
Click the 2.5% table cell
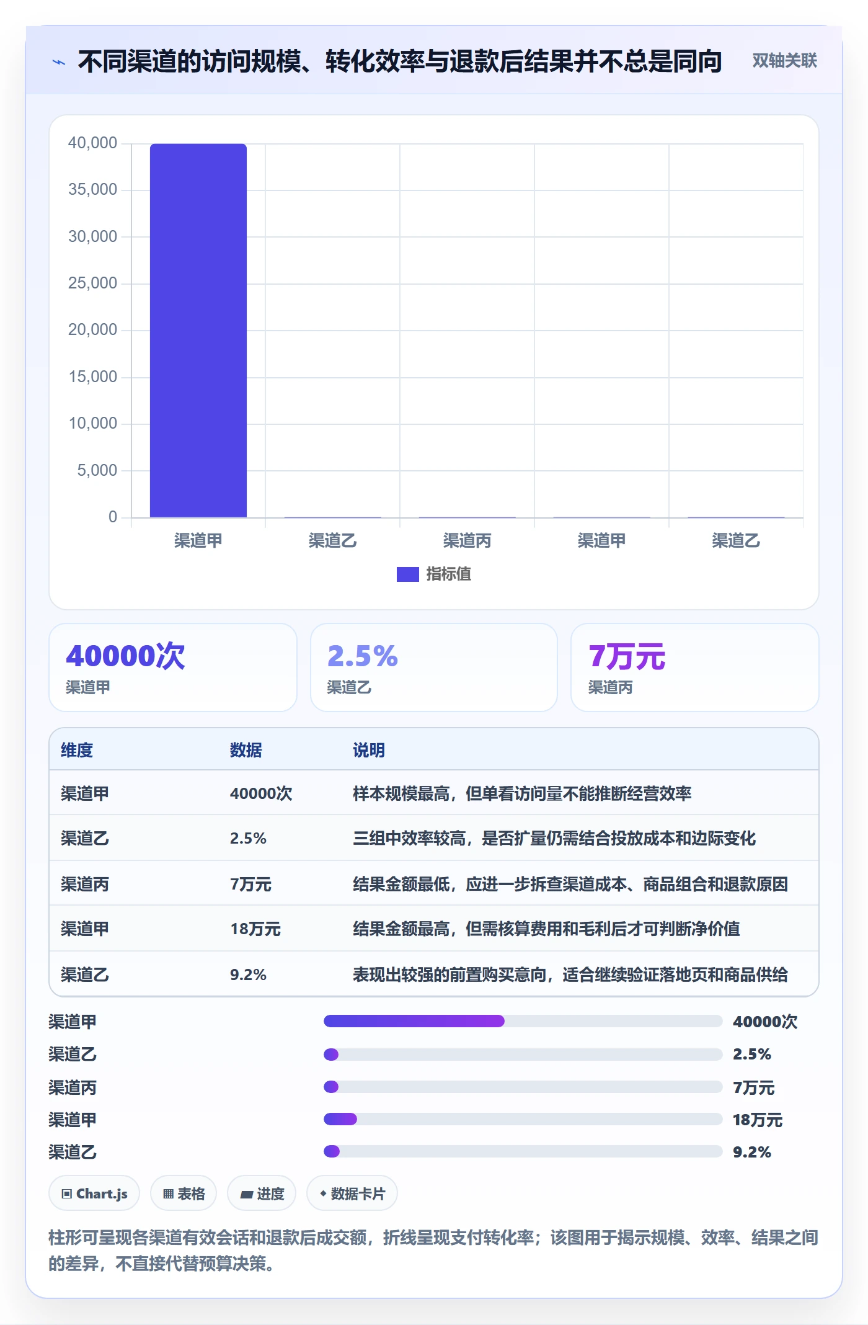pos(248,838)
